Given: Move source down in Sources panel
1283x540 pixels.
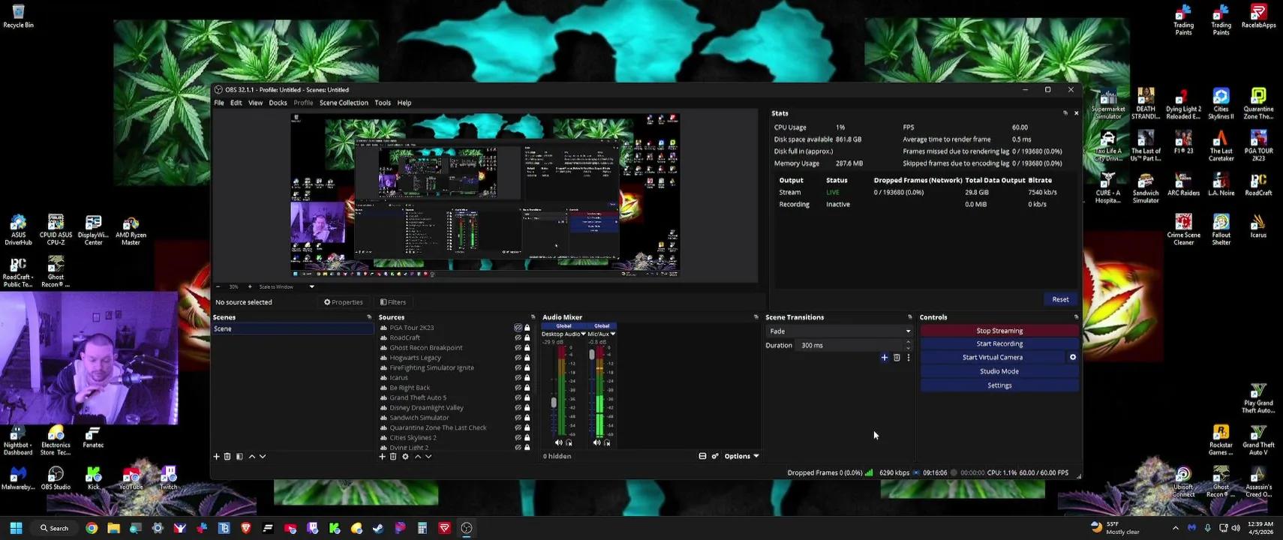Looking at the screenshot, I should tap(428, 456).
